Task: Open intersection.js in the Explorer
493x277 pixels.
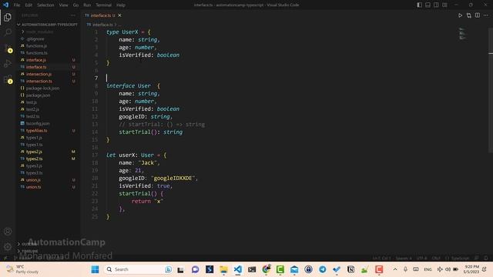Action: click(x=47, y=74)
